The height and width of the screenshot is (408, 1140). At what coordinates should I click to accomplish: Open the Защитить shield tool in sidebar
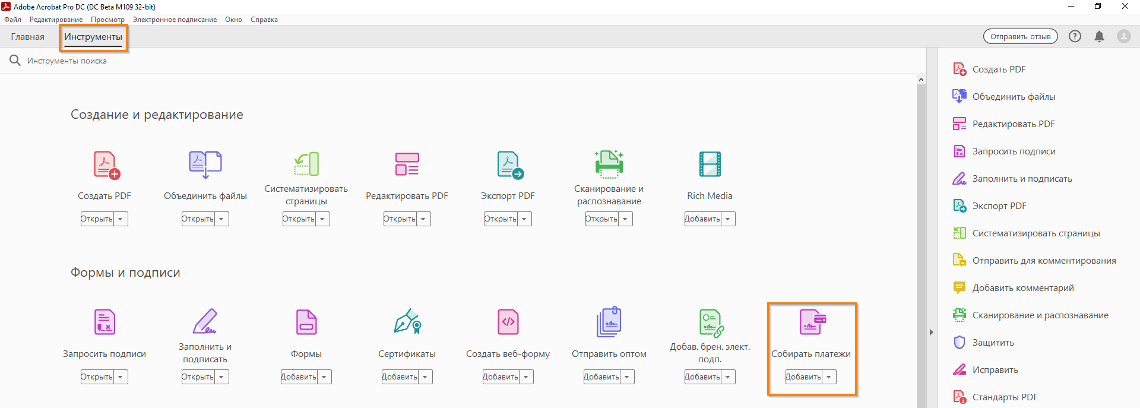pos(984,343)
